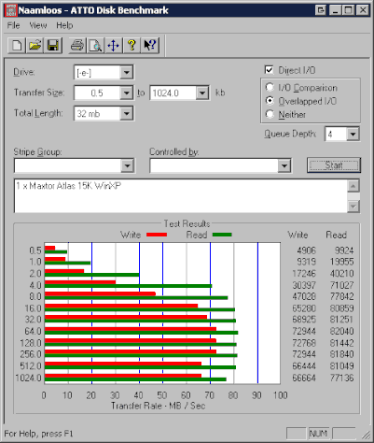Print results using the printer icon
374x443 pixels.
[77, 46]
